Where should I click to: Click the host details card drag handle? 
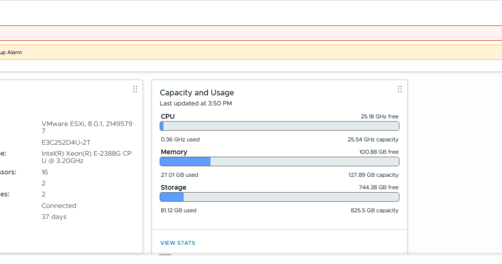click(x=135, y=89)
